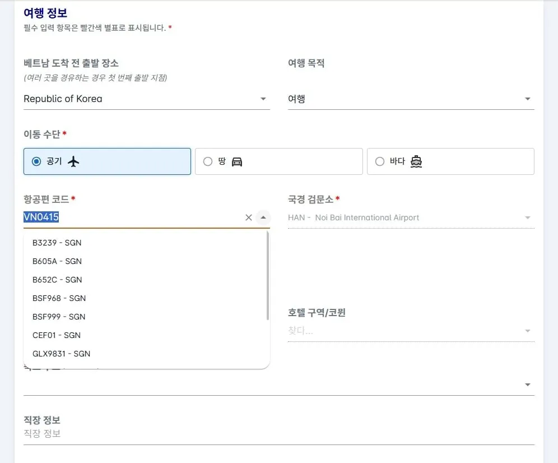Select the 바다 (sea) transport radio option
Viewport: 558px width, 463px height.
(x=450, y=161)
